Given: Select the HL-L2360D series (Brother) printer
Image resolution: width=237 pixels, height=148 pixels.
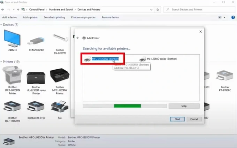Looking at the screenshot, I should (x=158, y=59).
